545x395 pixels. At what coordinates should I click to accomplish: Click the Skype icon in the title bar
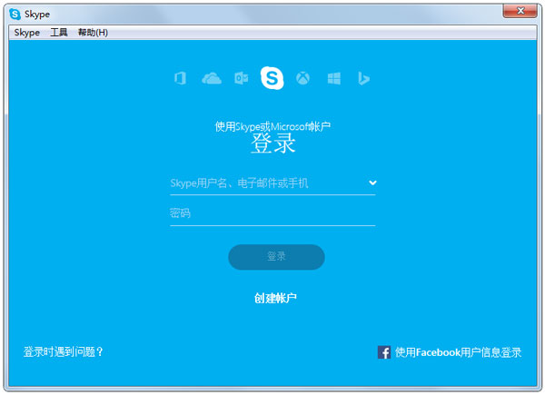tap(15, 15)
